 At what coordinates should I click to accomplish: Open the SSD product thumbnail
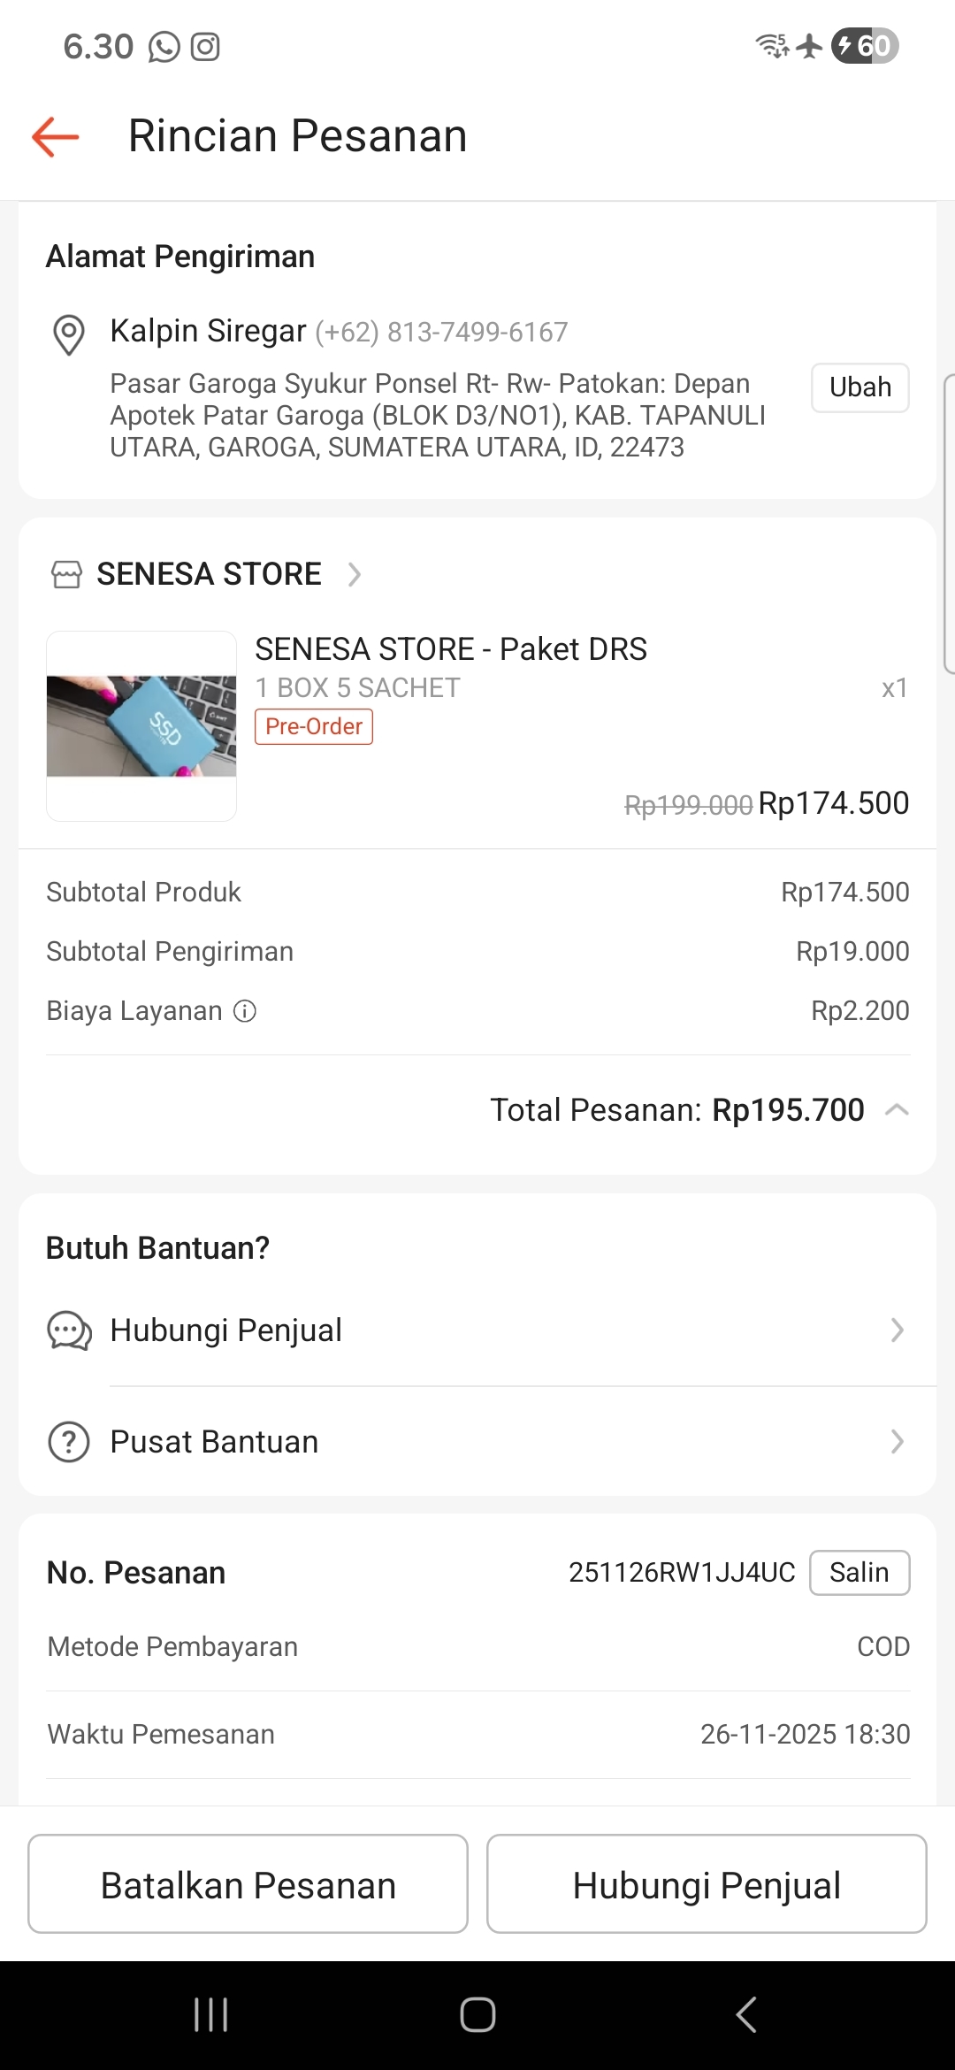[x=141, y=725]
